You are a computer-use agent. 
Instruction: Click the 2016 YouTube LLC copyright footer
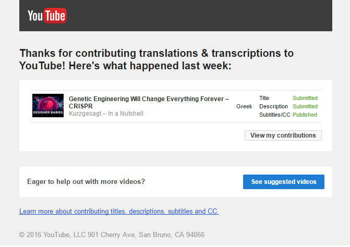point(112,234)
